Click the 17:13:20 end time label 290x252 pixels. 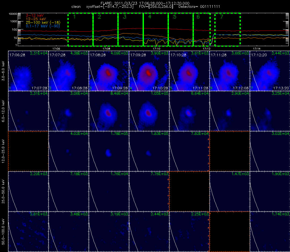281,88
